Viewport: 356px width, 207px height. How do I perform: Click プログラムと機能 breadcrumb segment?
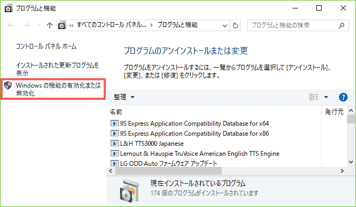click(x=178, y=25)
